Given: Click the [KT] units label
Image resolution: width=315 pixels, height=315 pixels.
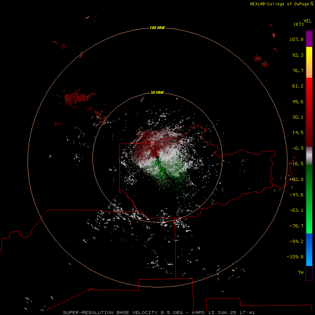Looking at the screenshot, I should [299, 24].
